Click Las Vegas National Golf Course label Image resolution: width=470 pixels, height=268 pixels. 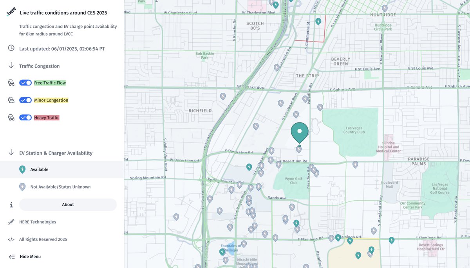click(x=440, y=189)
